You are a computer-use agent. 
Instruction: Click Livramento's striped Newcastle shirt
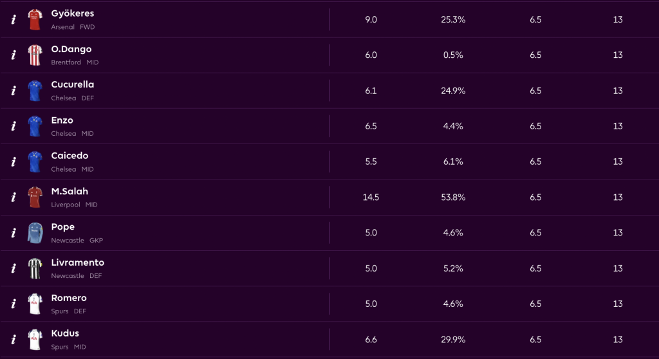tap(35, 268)
